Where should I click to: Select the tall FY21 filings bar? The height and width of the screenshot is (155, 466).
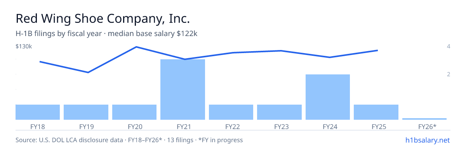pyautogui.click(x=183, y=90)
